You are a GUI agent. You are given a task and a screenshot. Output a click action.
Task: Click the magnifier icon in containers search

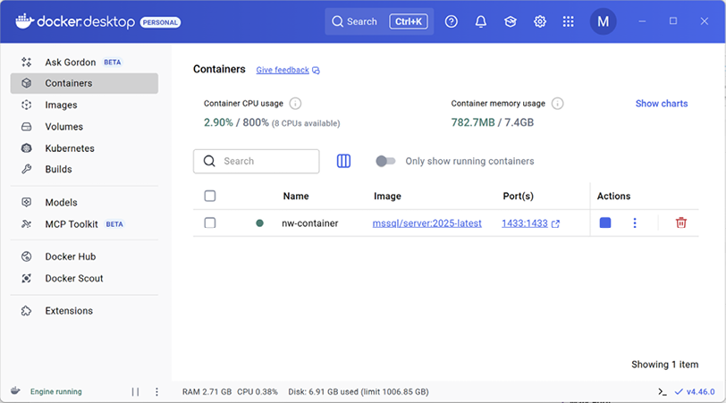pos(209,161)
